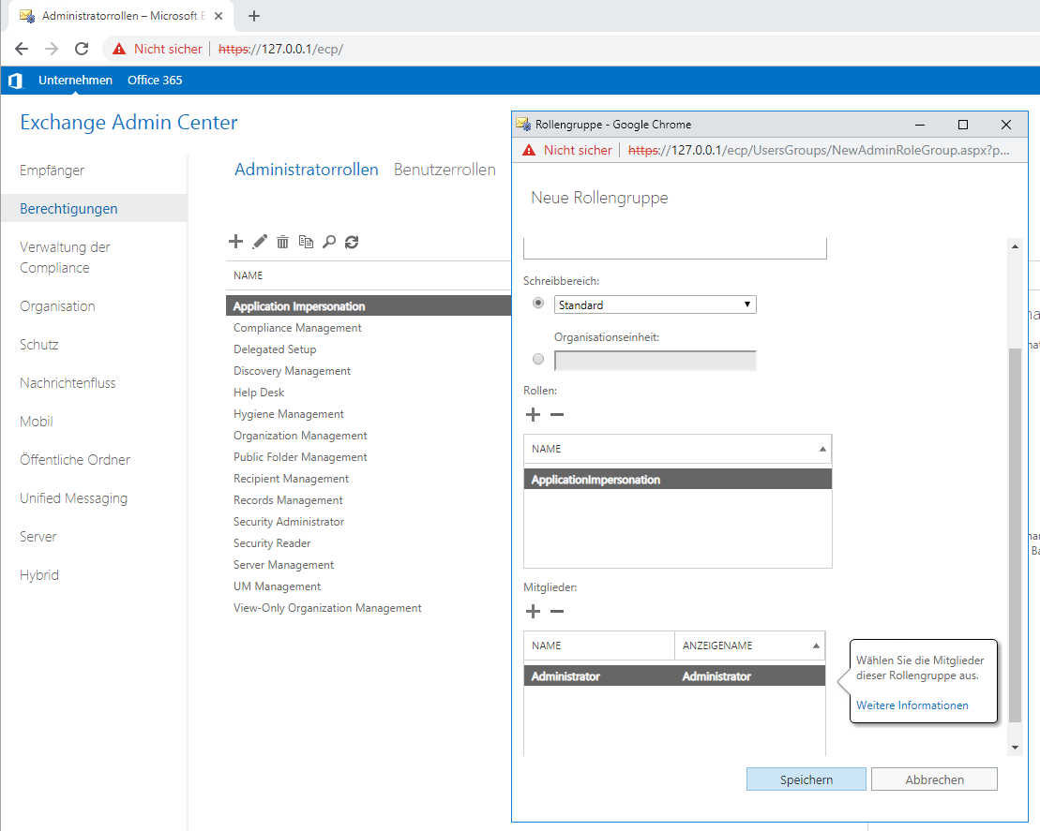The image size is (1040, 831).
Task: Select the Organisationseinheit radio button
Action: [538, 360]
